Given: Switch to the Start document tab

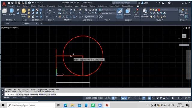Looking at the screenshot, I should (x=7, y=23).
